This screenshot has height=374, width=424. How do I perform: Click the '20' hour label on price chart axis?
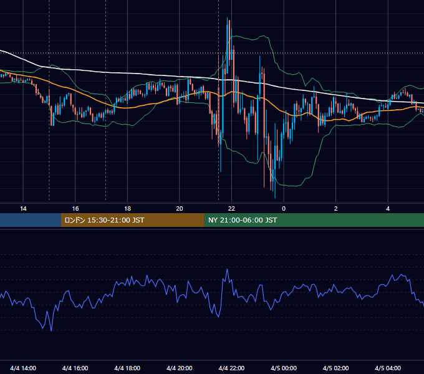coord(180,209)
